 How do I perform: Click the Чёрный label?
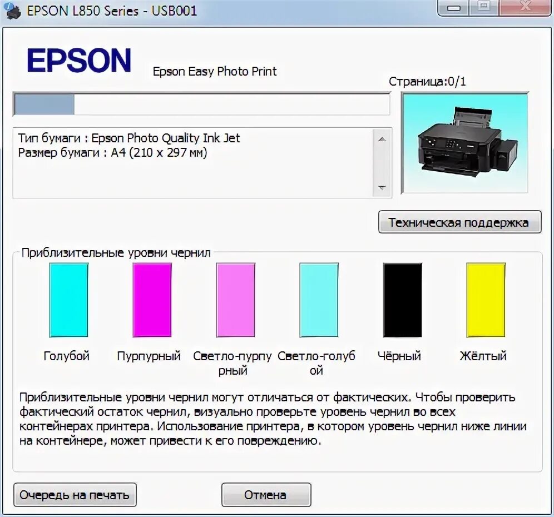(x=399, y=356)
